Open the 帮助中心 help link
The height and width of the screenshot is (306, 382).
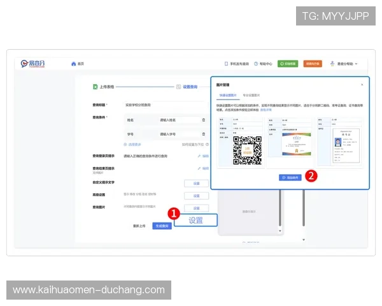point(263,64)
